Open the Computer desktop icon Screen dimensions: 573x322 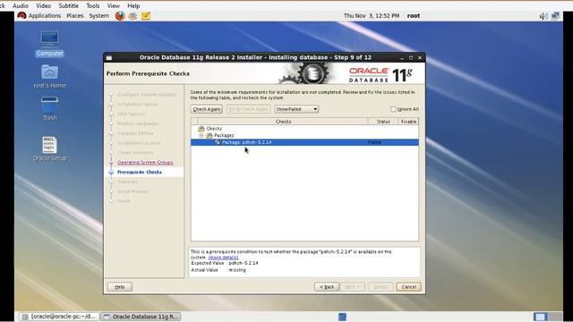pos(50,44)
